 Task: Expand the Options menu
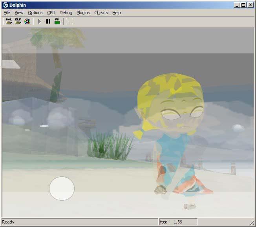(35, 13)
